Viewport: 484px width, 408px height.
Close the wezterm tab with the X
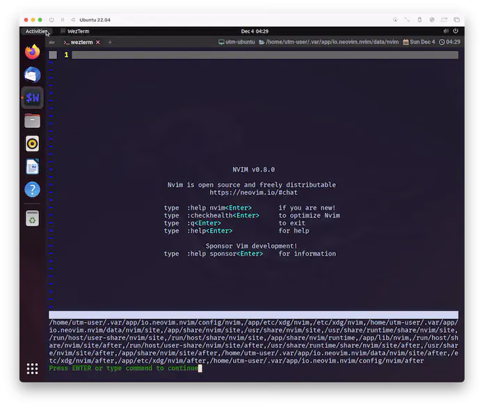tap(98, 42)
